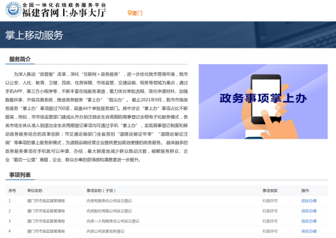Click the 操作 column header
Image resolution: width=336 pixels, height=238 pixels.
tap(305, 190)
